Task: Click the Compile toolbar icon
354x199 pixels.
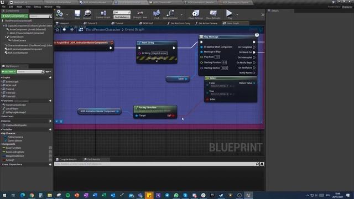Action: (x=59, y=14)
